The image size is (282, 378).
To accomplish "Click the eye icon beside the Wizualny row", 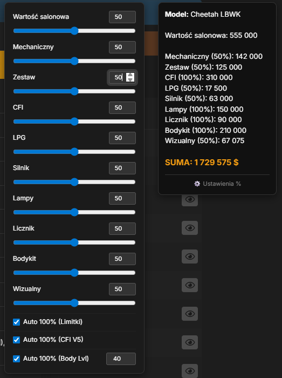I will [190, 285].
